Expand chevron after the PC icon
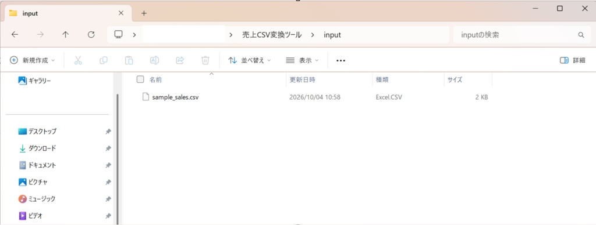Image resolution: width=596 pixels, height=225 pixels. (x=134, y=35)
